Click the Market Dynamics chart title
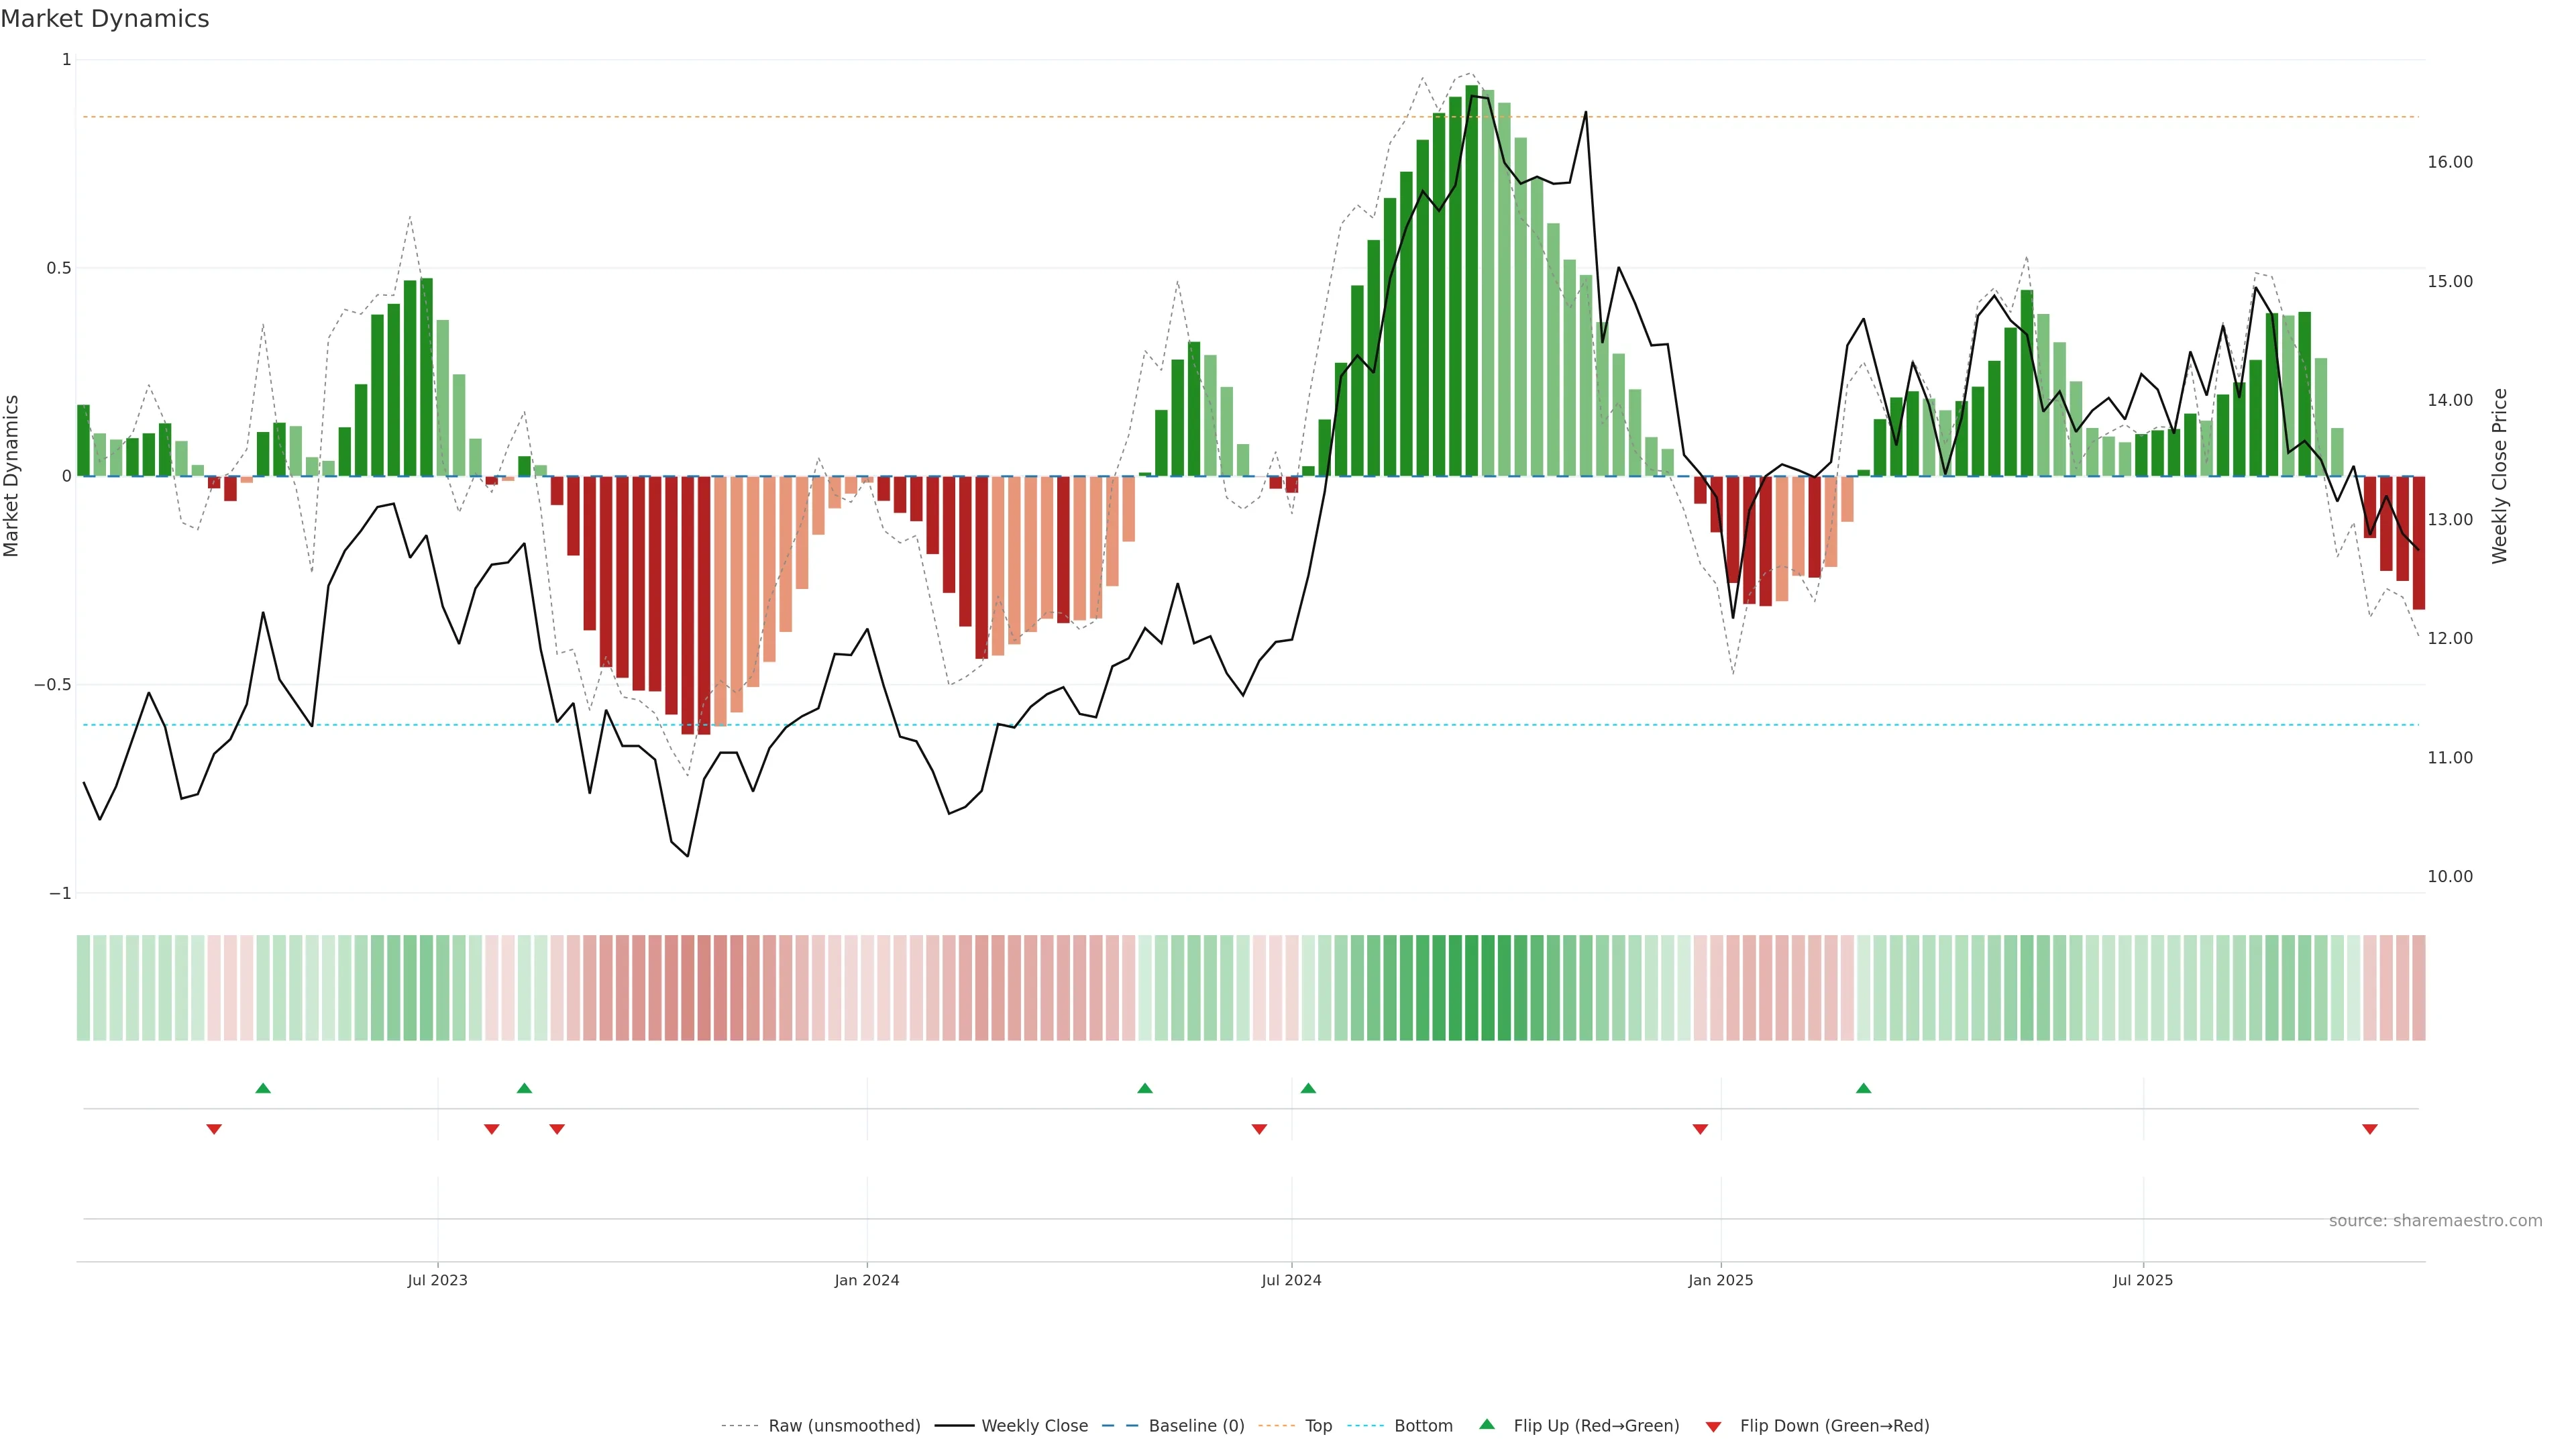 [105, 19]
